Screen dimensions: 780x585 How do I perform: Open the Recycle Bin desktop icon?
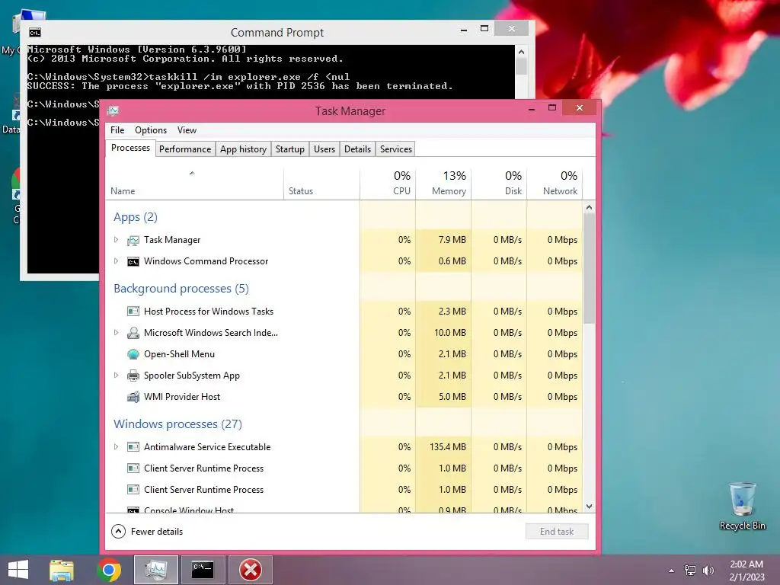(742, 507)
